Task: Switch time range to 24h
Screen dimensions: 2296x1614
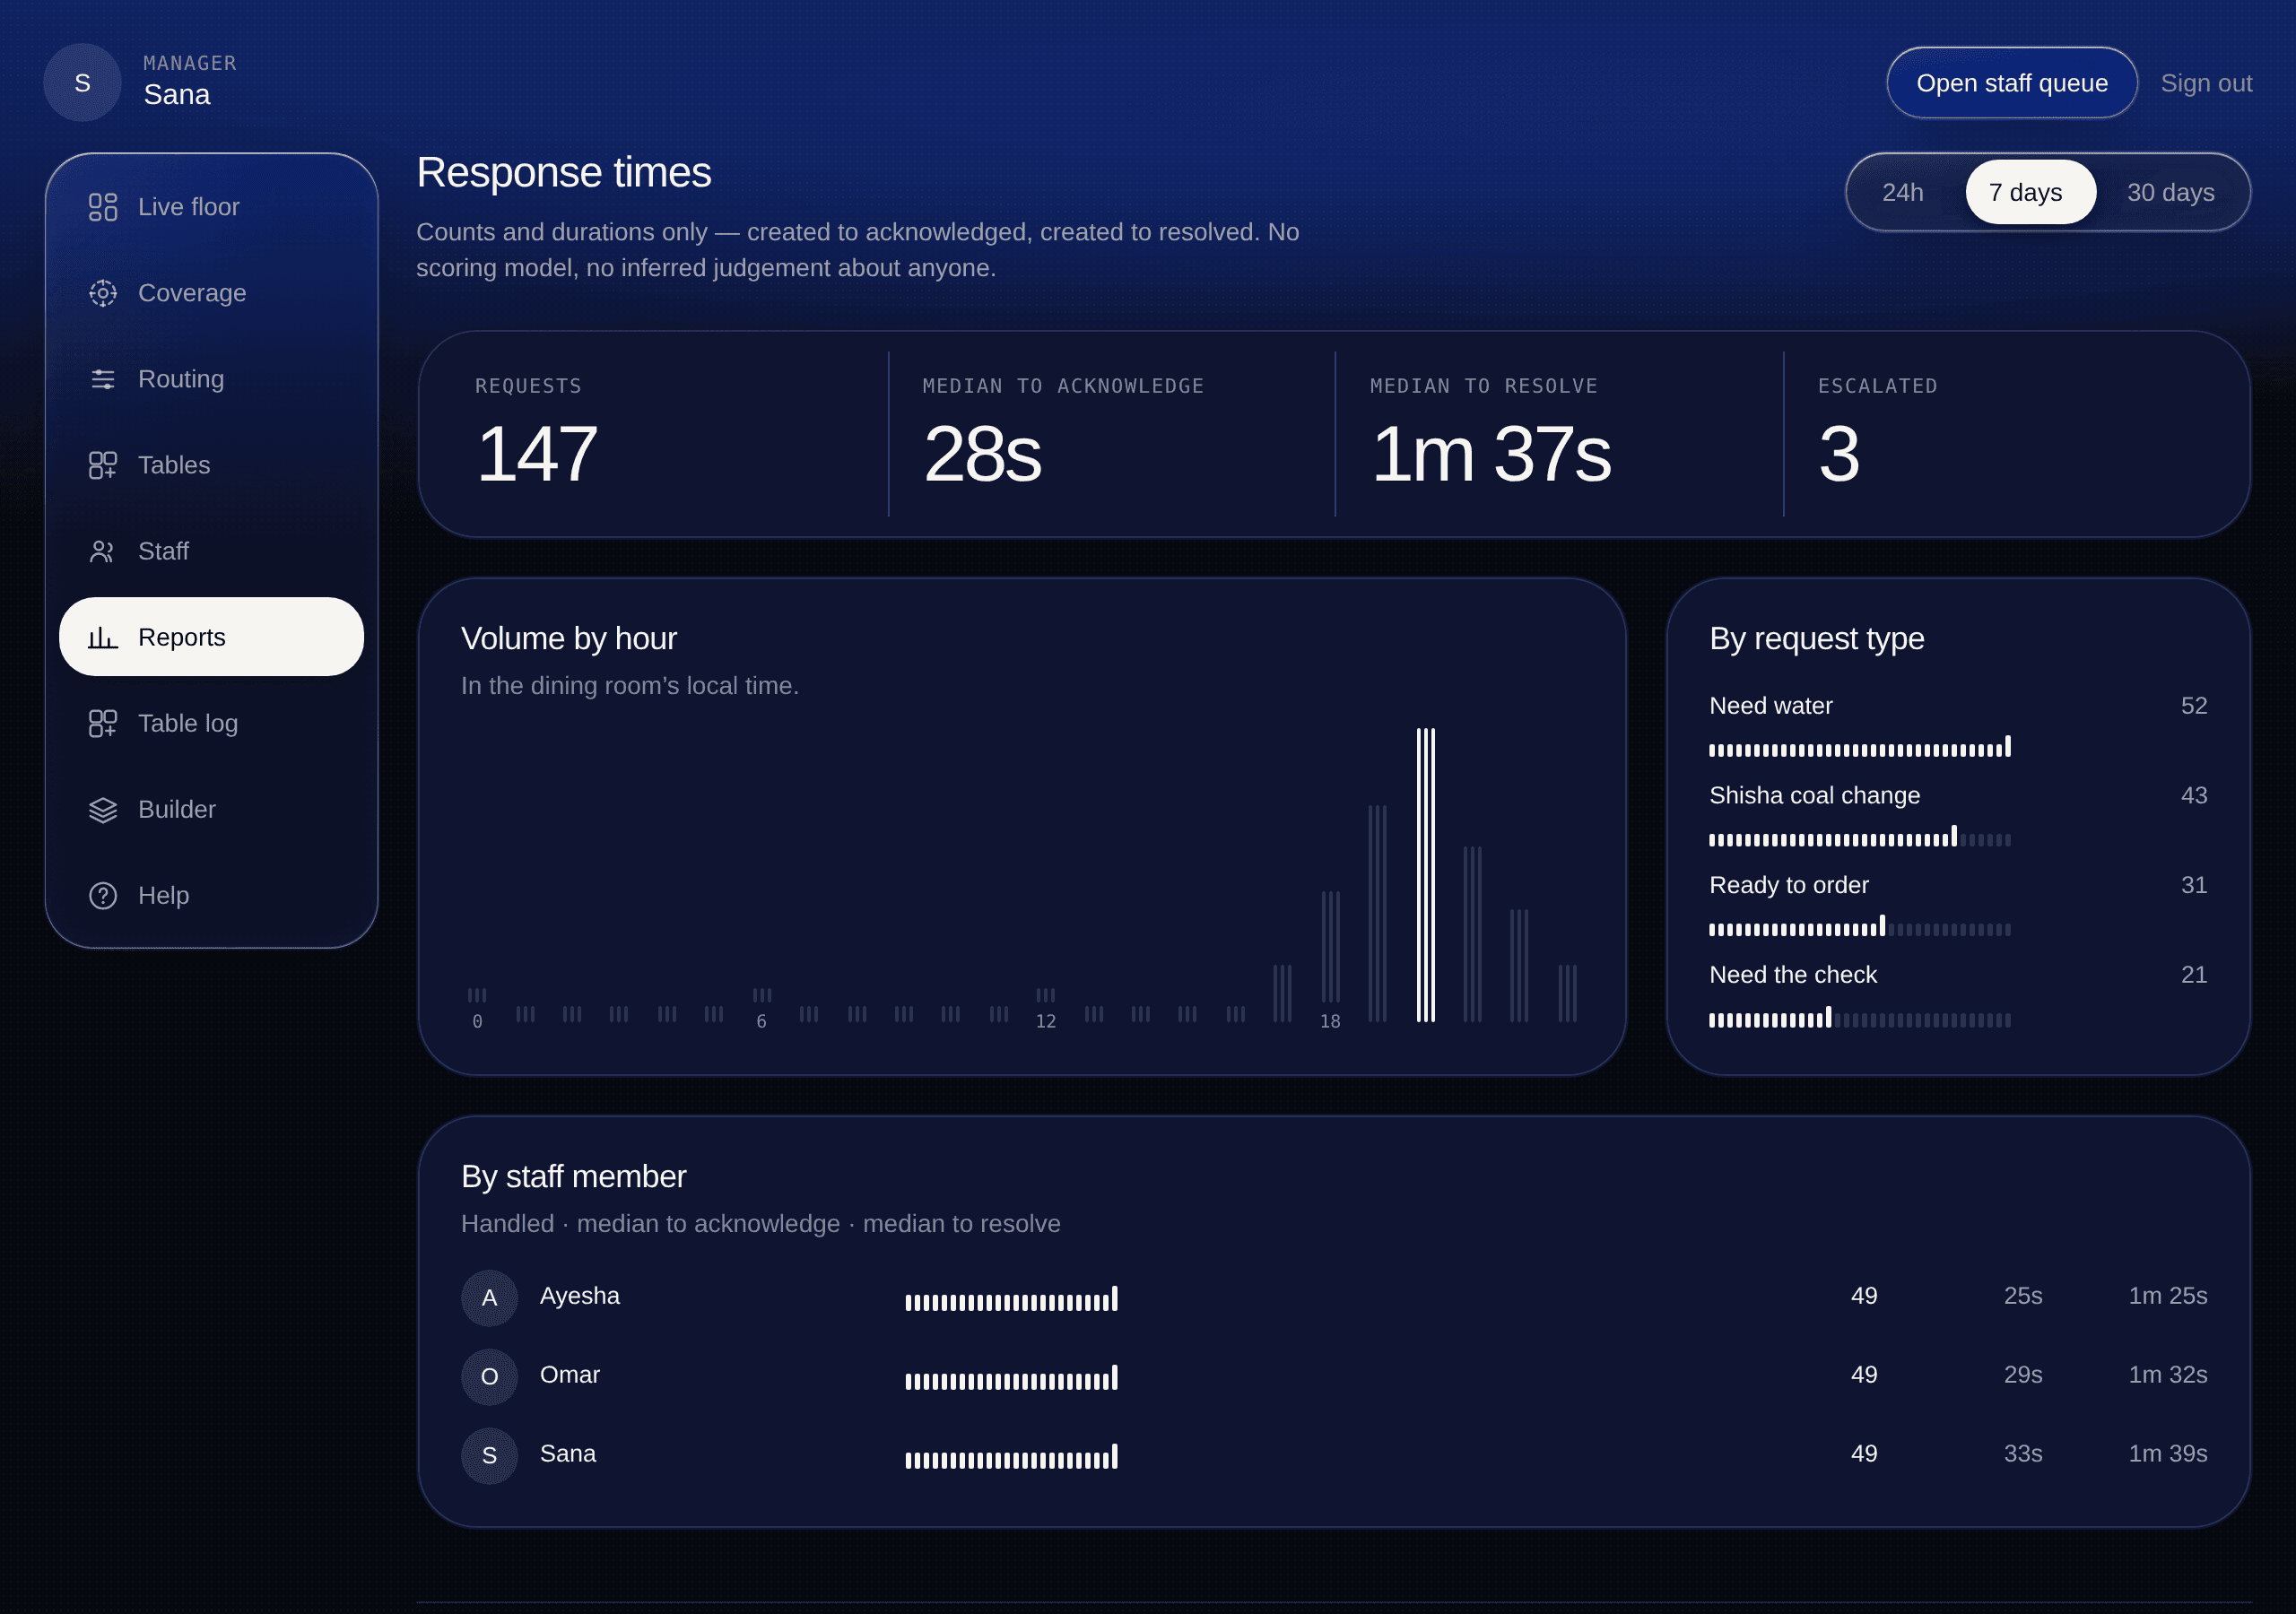Action: click(x=1902, y=192)
